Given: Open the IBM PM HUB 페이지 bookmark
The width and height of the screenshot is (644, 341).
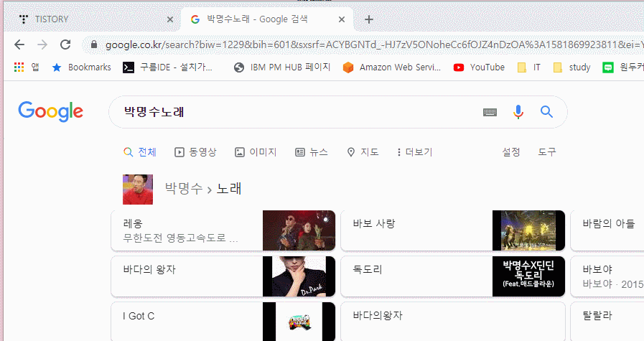Looking at the screenshot, I should pyautogui.click(x=282, y=67).
